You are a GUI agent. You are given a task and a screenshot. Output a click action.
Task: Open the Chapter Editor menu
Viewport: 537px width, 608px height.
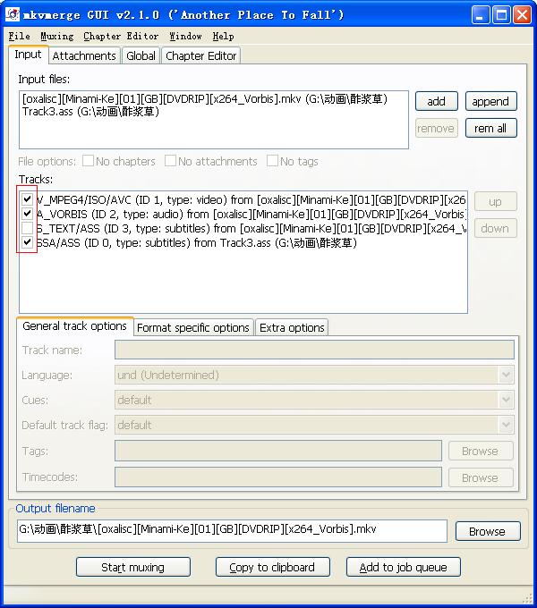click(x=121, y=37)
